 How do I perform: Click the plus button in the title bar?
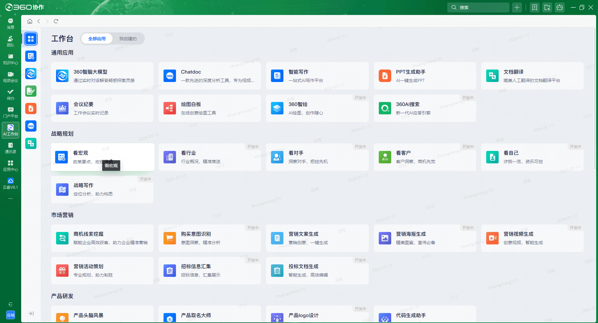(x=517, y=7)
